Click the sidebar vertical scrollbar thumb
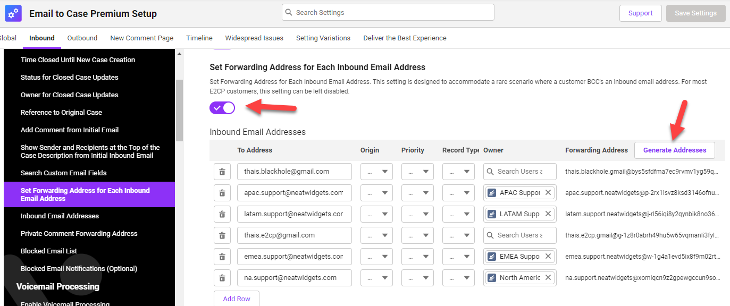Viewport: 730px width, 306px height. point(179,110)
